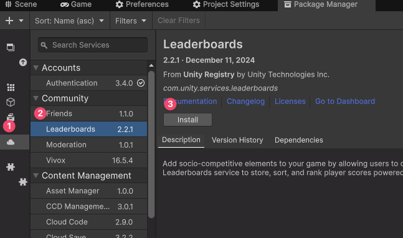This screenshot has width=403, height=238.
Task: Click the Search Services field
Action: (93, 45)
